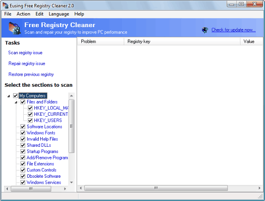This screenshot has height=201, width=265.
Task: Select Software Locations tree label
Action: pyautogui.click(x=45, y=127)
